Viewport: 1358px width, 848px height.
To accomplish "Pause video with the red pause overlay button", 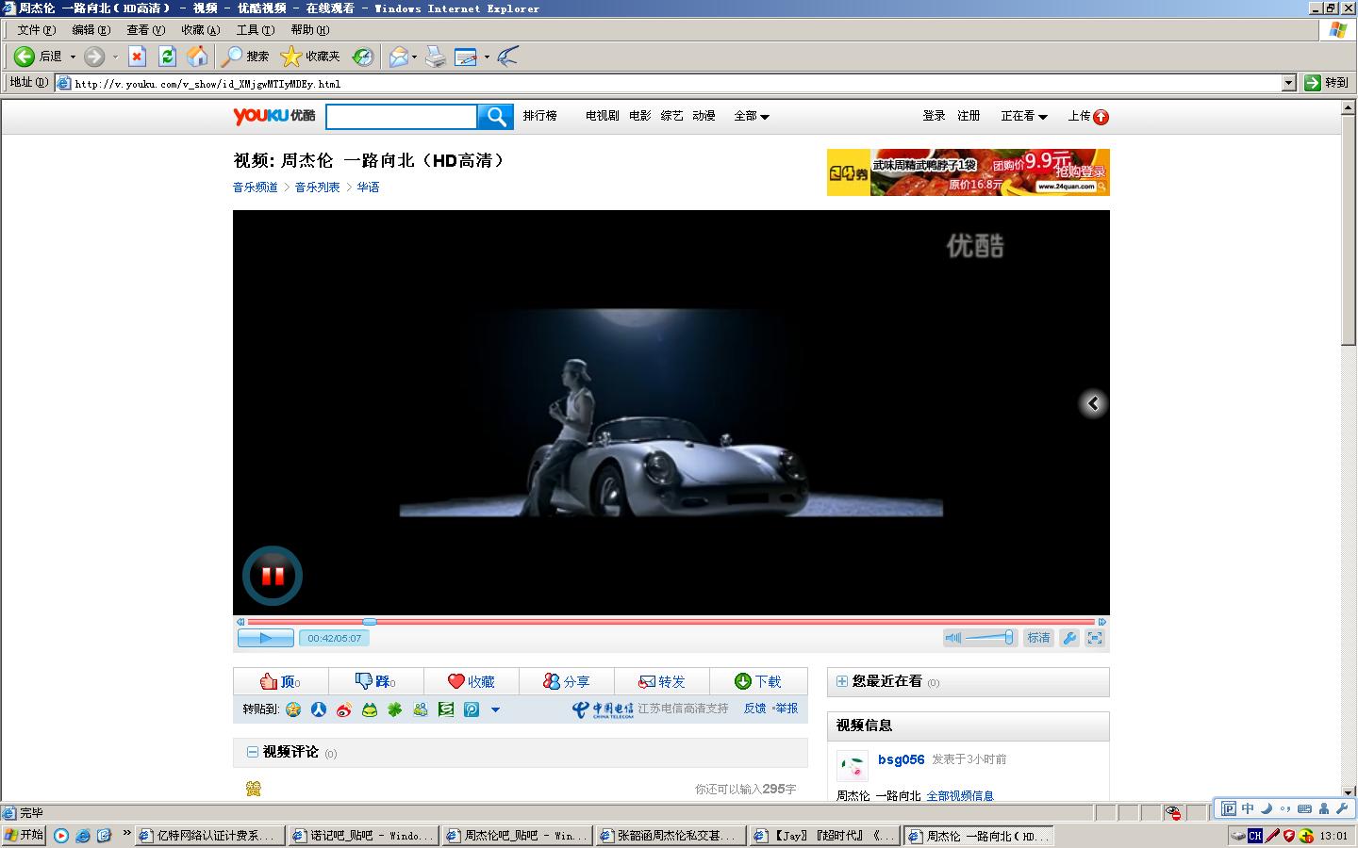I will tap(273, 576).
